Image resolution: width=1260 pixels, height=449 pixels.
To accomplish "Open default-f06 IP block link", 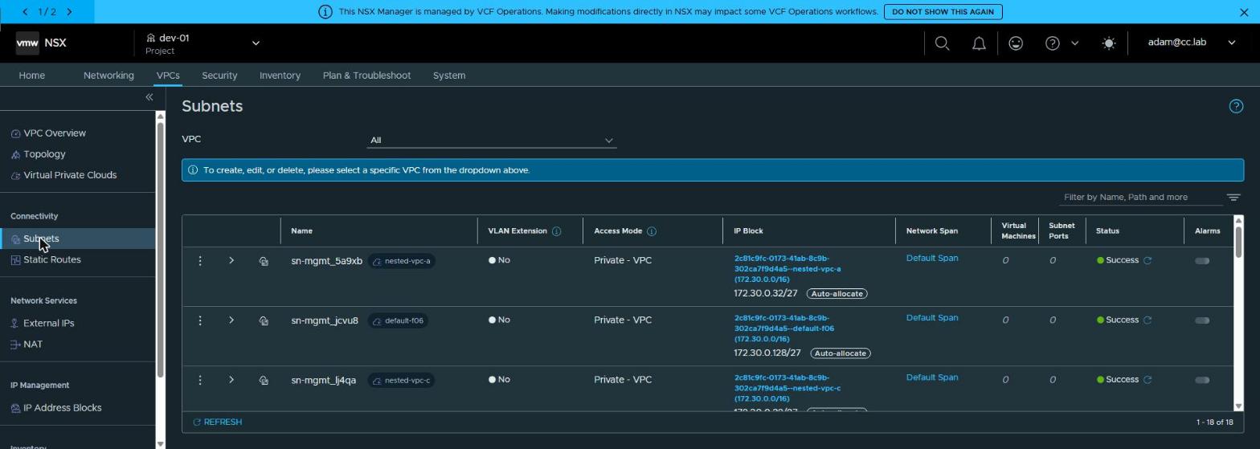I will 784,329.
